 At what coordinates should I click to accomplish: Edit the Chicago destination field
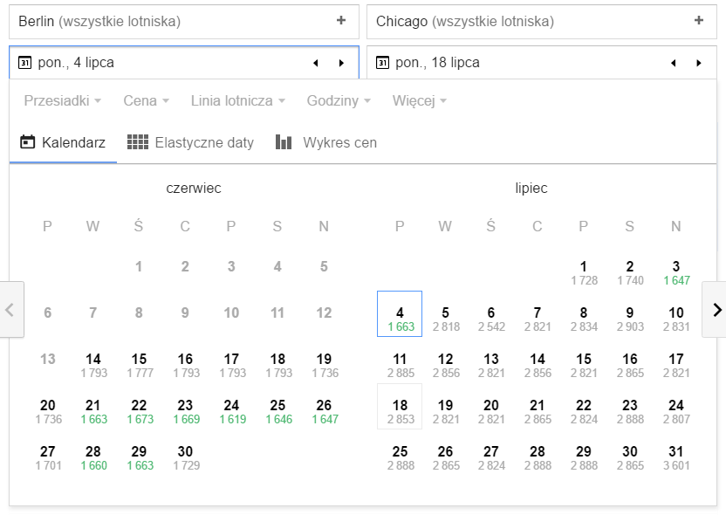pyautogui.click(x=542, y=21)
